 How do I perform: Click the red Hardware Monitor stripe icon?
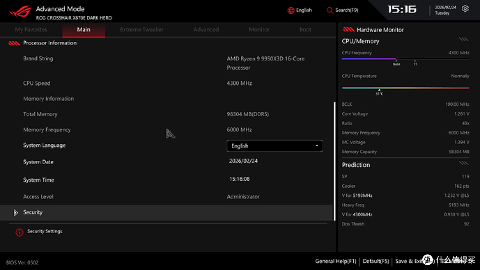(x=349, y=29)
